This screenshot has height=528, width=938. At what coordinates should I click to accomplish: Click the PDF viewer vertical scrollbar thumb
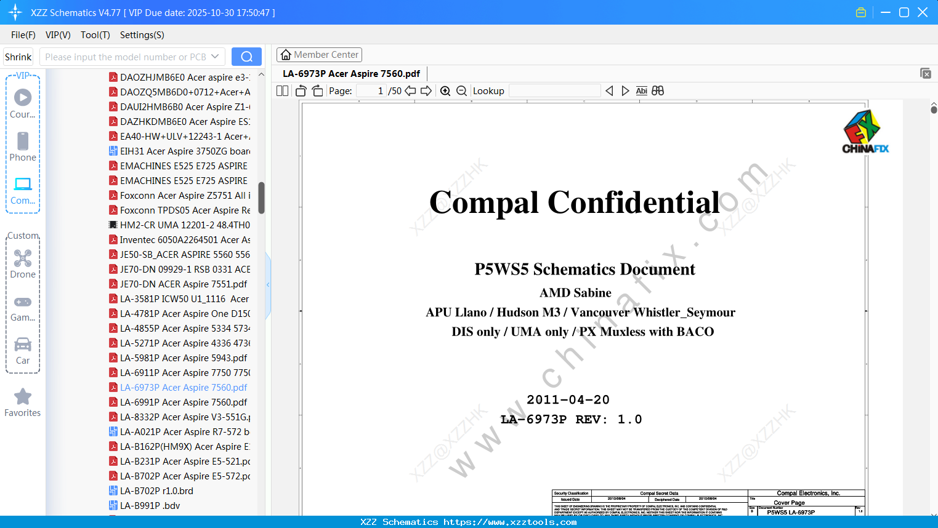[x=934, y=110]
